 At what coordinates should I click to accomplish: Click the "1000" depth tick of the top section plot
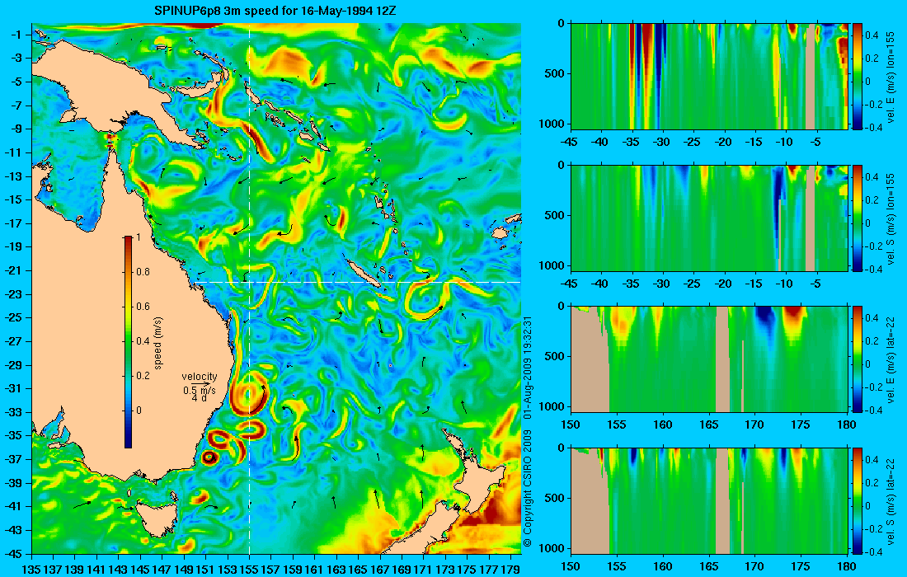tap(552, 124)
